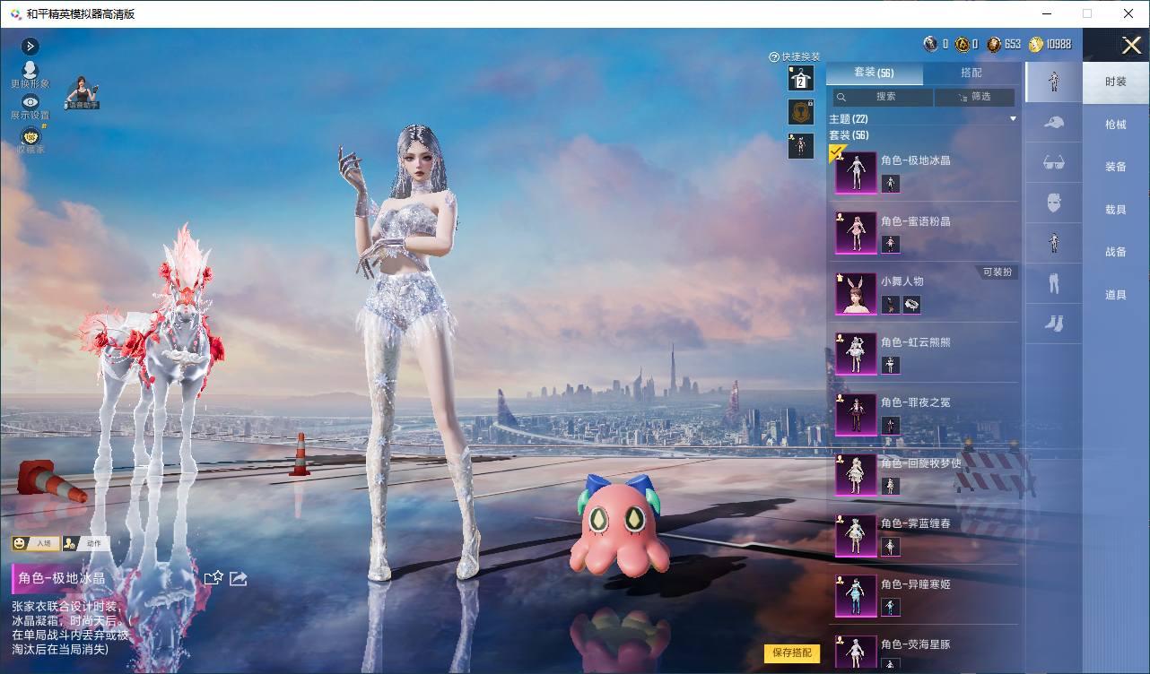Click the 快捷换装 help question-mark icon

coord(774,57)
